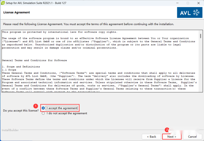This screenshot has height=141, width=204.
Task: Click the AVL logo in the header
Action: (x=190, y=13)
